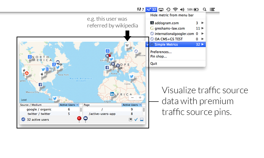Open Notification Center from the menu bar
The height and width of the screenshot is (158, 264).
coord(212,9)
